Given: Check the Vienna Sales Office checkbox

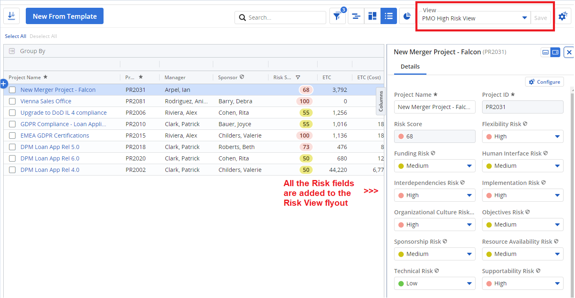Looking at the screenshot, I should click(x=13, y=101).
